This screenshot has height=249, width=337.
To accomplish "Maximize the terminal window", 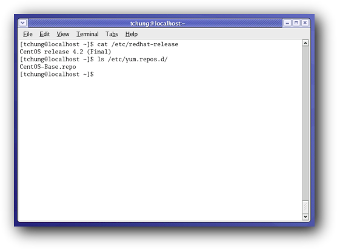I will 296,23.
